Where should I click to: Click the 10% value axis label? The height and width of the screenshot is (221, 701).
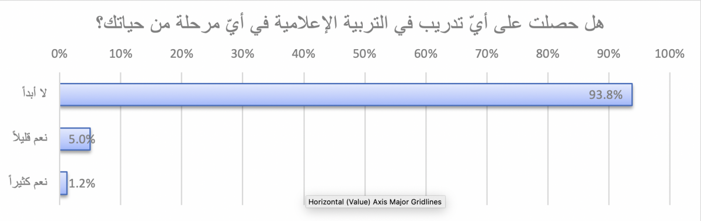coord(120,54)
